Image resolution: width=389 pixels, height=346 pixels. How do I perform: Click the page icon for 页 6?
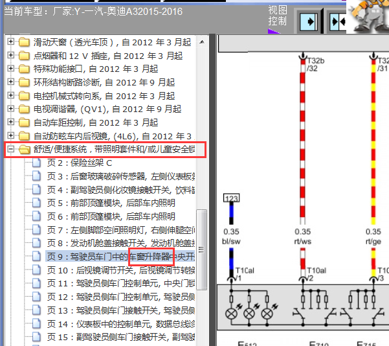(x=36, y=216)
